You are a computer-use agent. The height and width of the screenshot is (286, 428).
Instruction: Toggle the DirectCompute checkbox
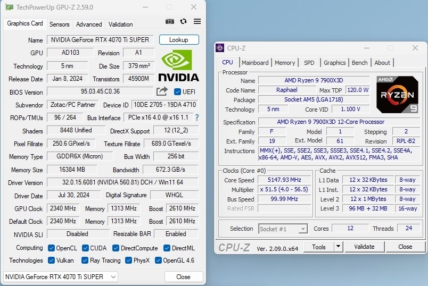pos(116,248)
